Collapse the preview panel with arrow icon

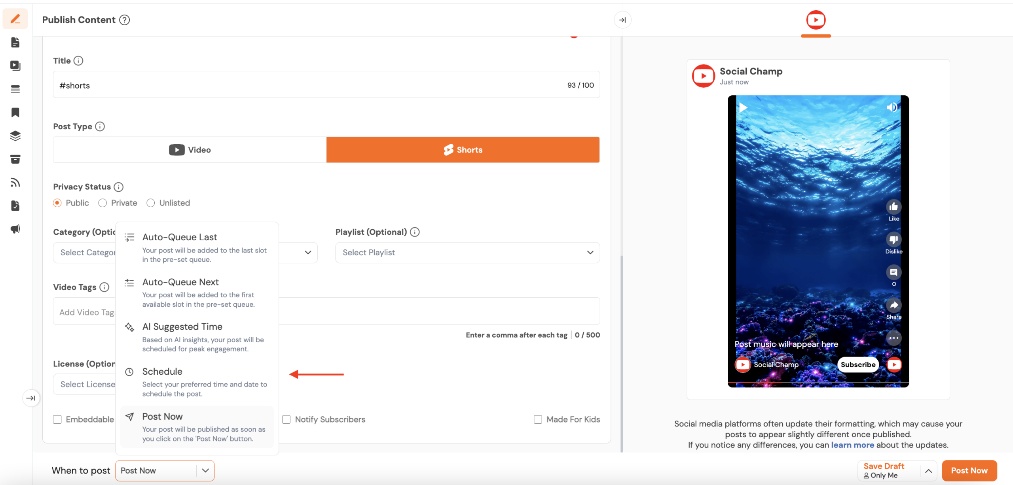(x=622, y=20)
